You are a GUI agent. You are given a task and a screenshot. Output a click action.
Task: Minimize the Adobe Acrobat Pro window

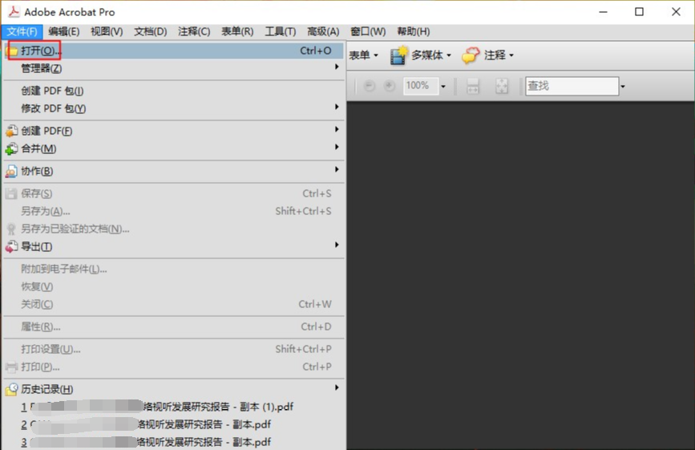(x=604, y=12)
